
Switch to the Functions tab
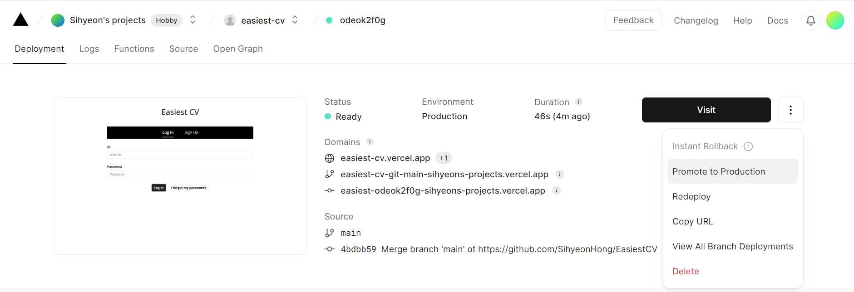(134, 49)
